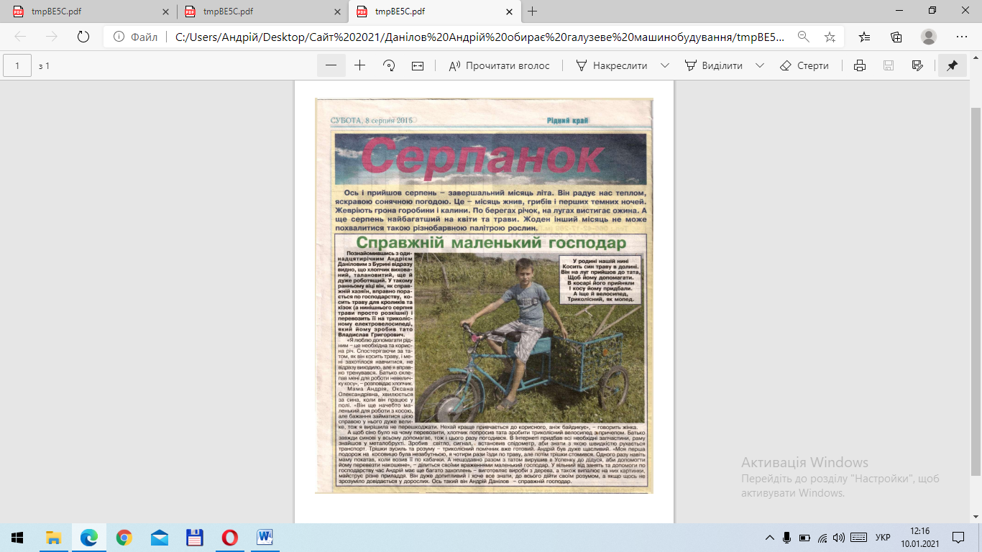Rotate the PDF page
Image resolution: width=982 pixels, height=552 pixels.
tap(389, 65)
